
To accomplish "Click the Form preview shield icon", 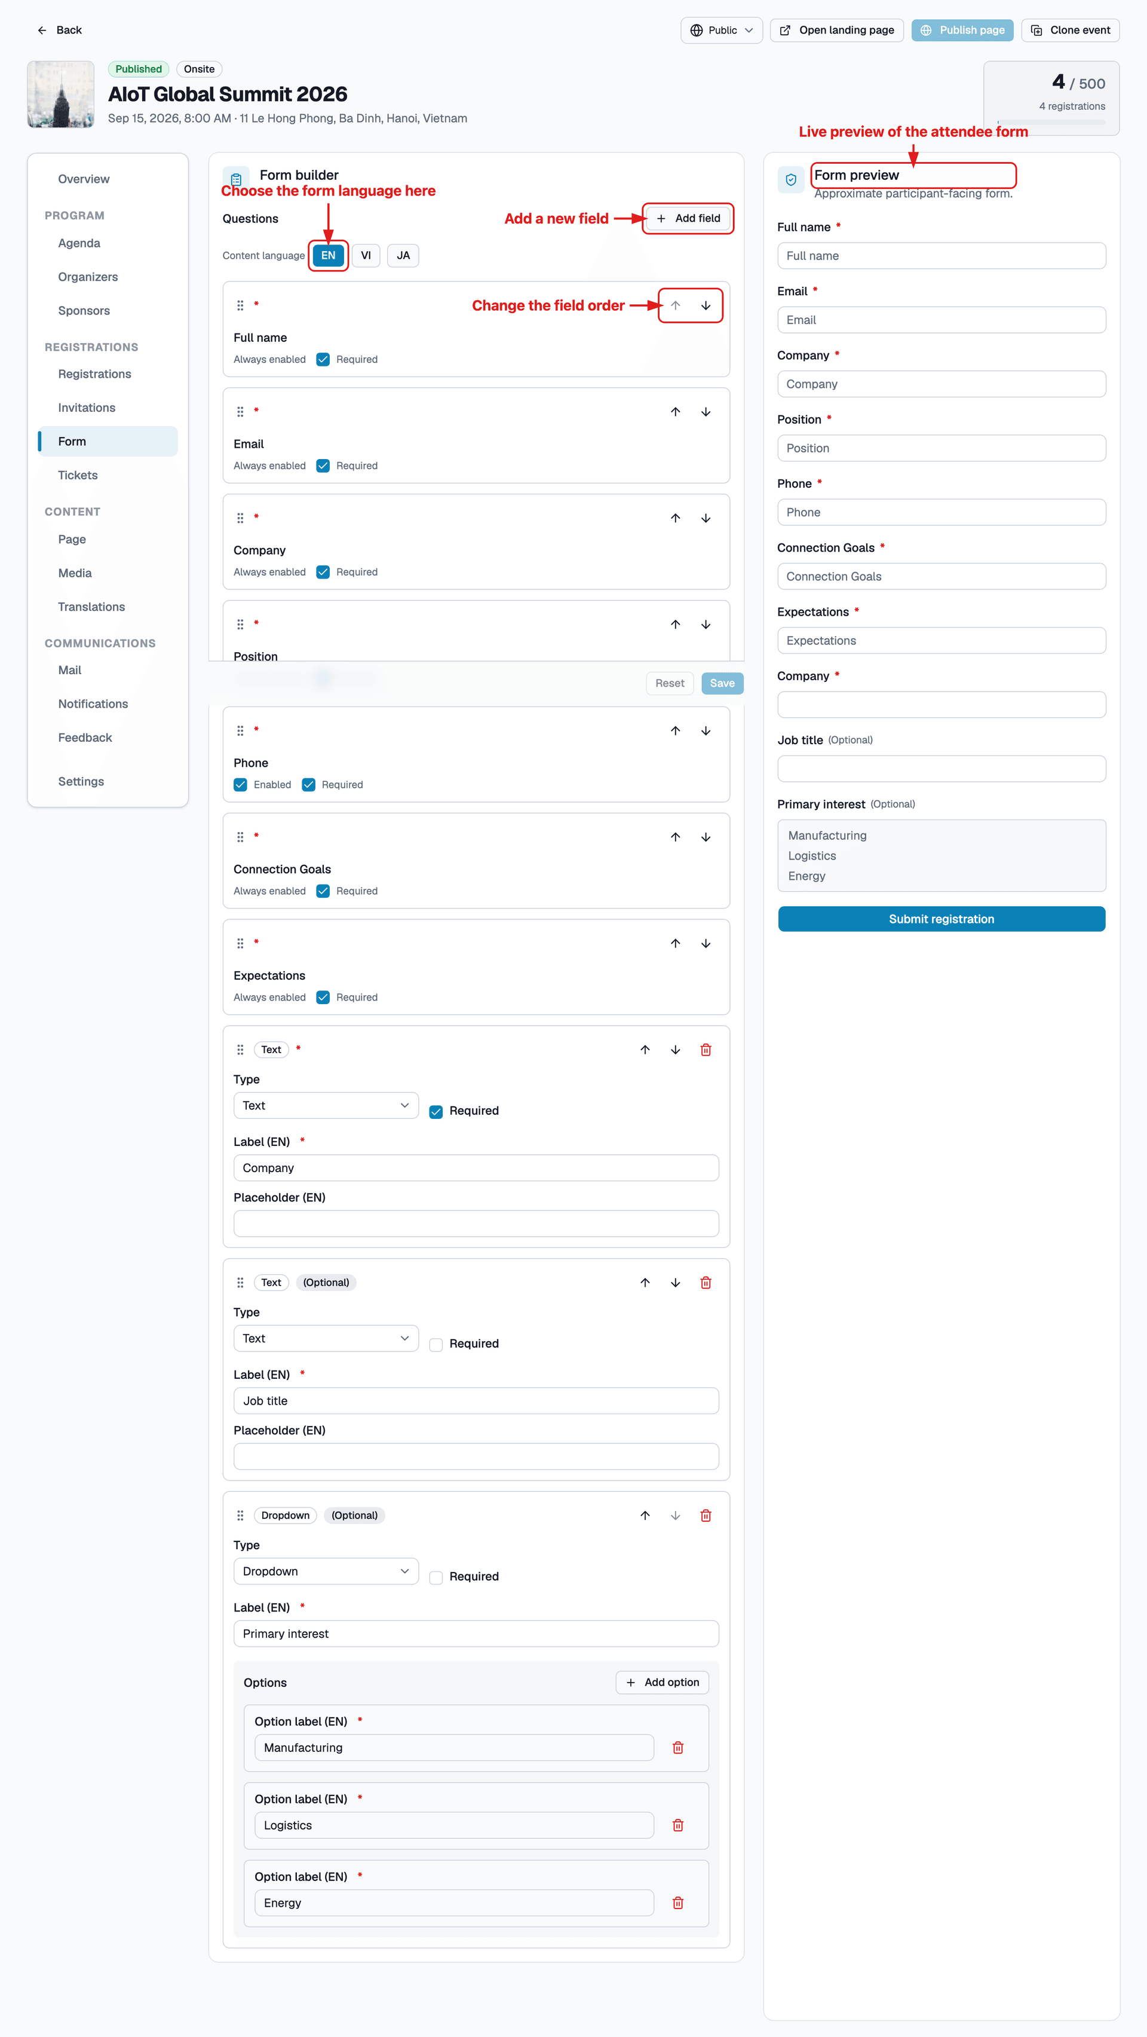I will coord(790,179).
